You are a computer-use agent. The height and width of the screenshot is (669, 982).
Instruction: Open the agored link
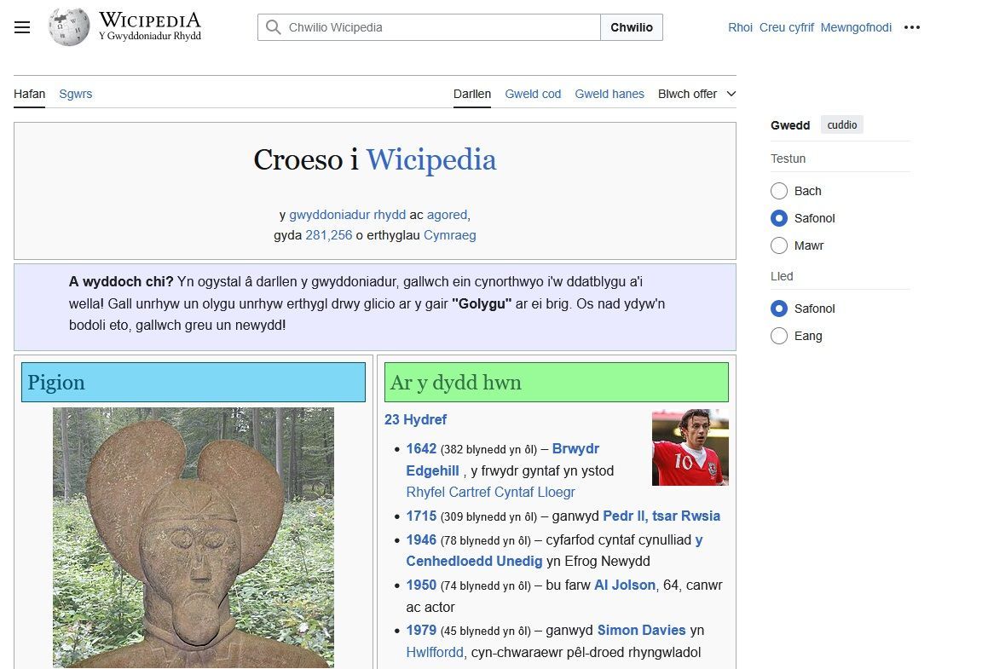[448, 215]
